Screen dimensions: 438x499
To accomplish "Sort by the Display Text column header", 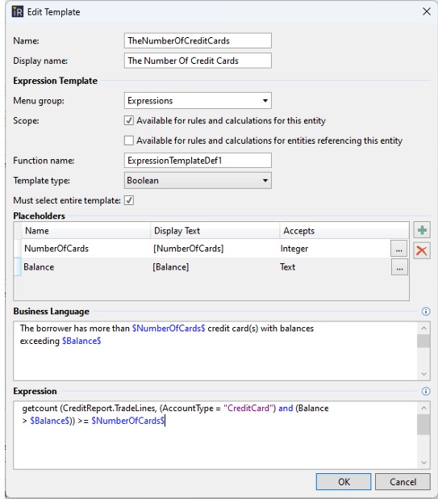I will (215, 231).
